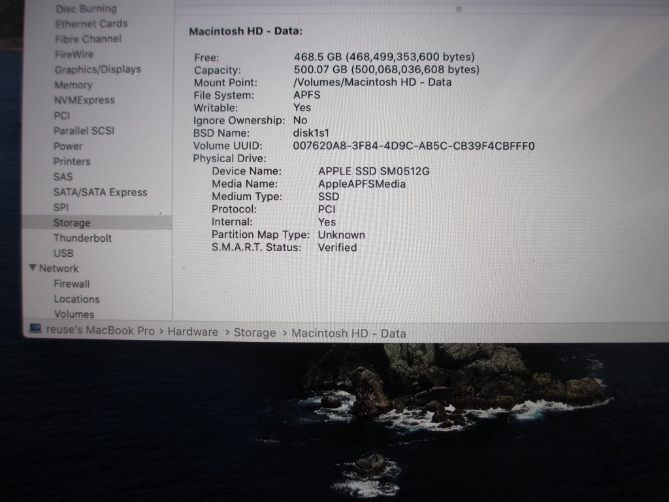Image resolution: width=669 pixels, height=502 pixels.
Task: Open Firewall under Network
Action: coord(72,284)
